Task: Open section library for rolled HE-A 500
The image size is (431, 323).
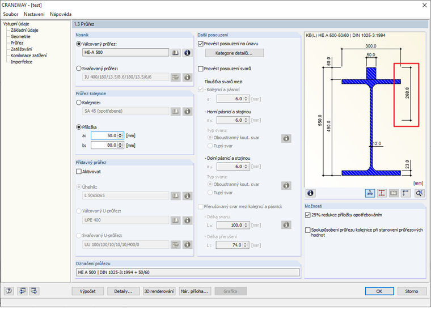Action: point(175,53)
